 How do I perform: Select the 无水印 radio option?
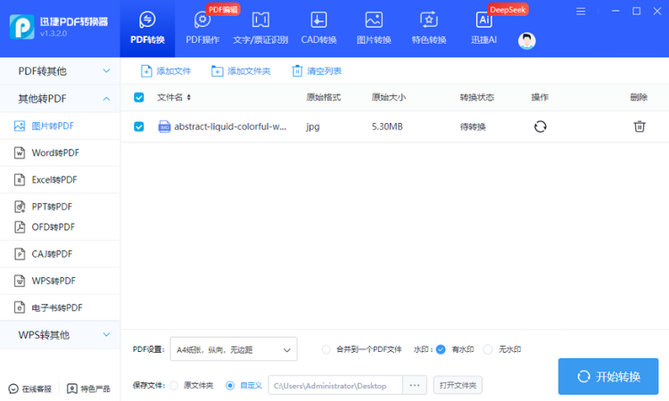[487, 349]
